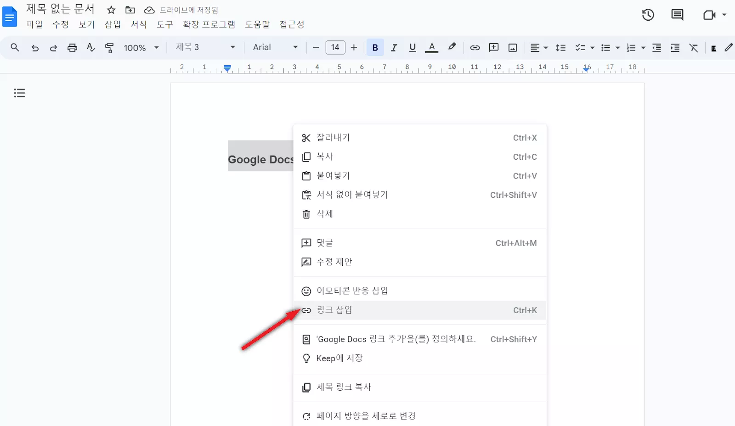The width and height of the screenshot is (735, 426).
Task: Open the 도구 menu
Action: [165, 24]
